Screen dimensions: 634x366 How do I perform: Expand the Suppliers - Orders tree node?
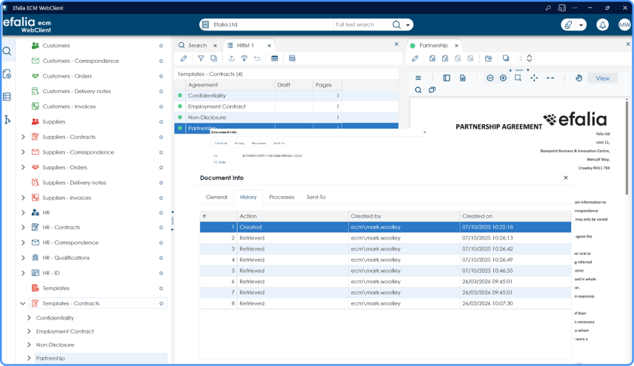point(23,167)
